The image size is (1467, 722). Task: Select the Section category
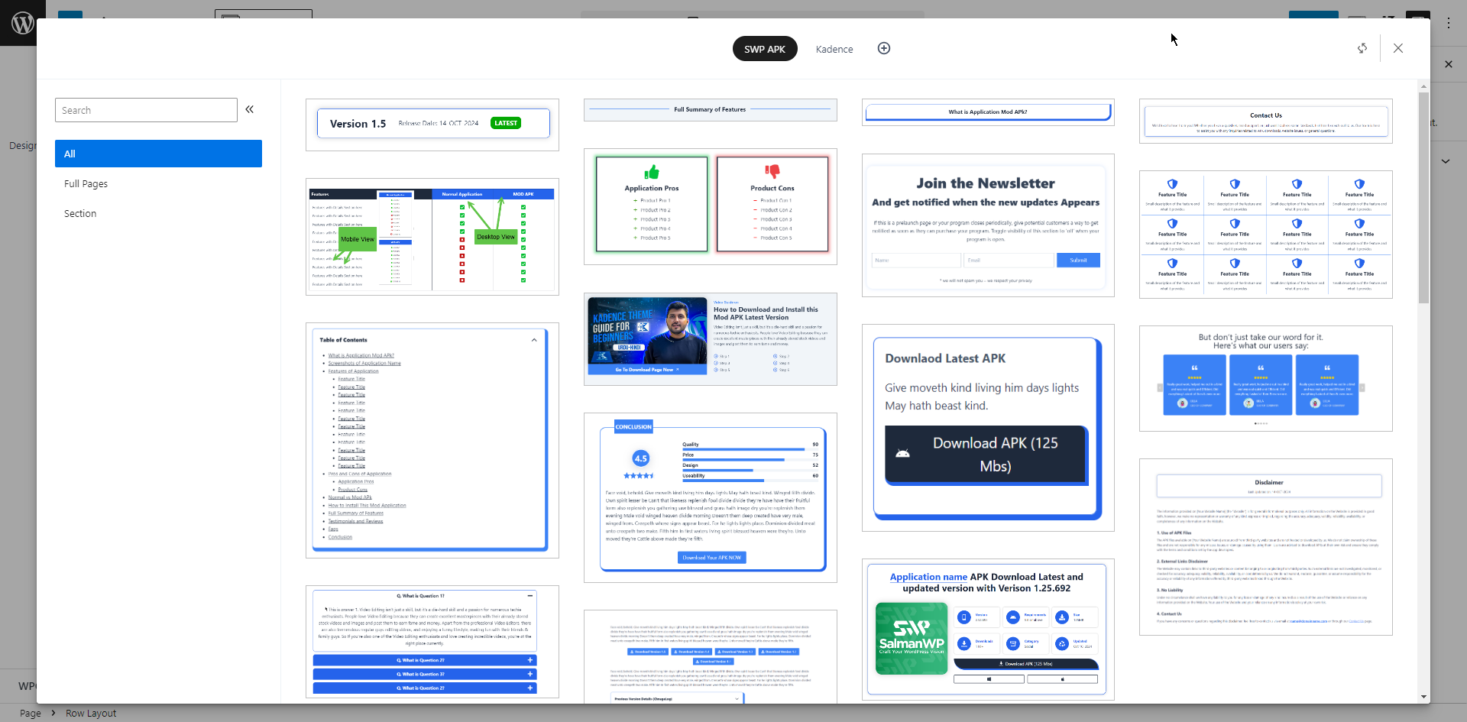158,213
